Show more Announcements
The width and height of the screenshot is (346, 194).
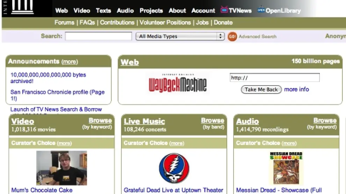(70, 62)
